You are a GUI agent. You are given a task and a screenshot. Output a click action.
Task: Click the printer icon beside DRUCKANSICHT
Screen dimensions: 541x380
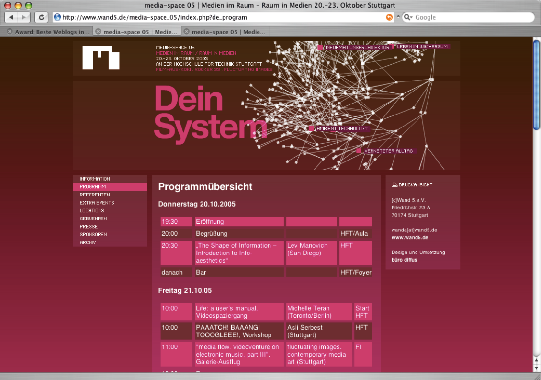394,184
